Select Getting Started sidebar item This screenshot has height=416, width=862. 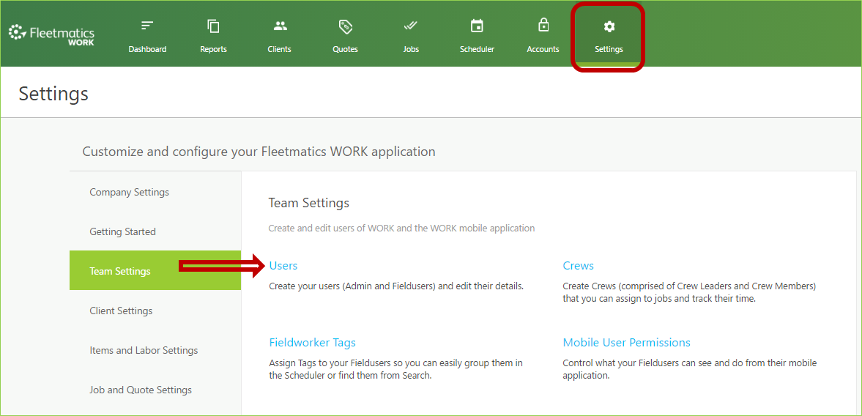(x=155, y=232)
